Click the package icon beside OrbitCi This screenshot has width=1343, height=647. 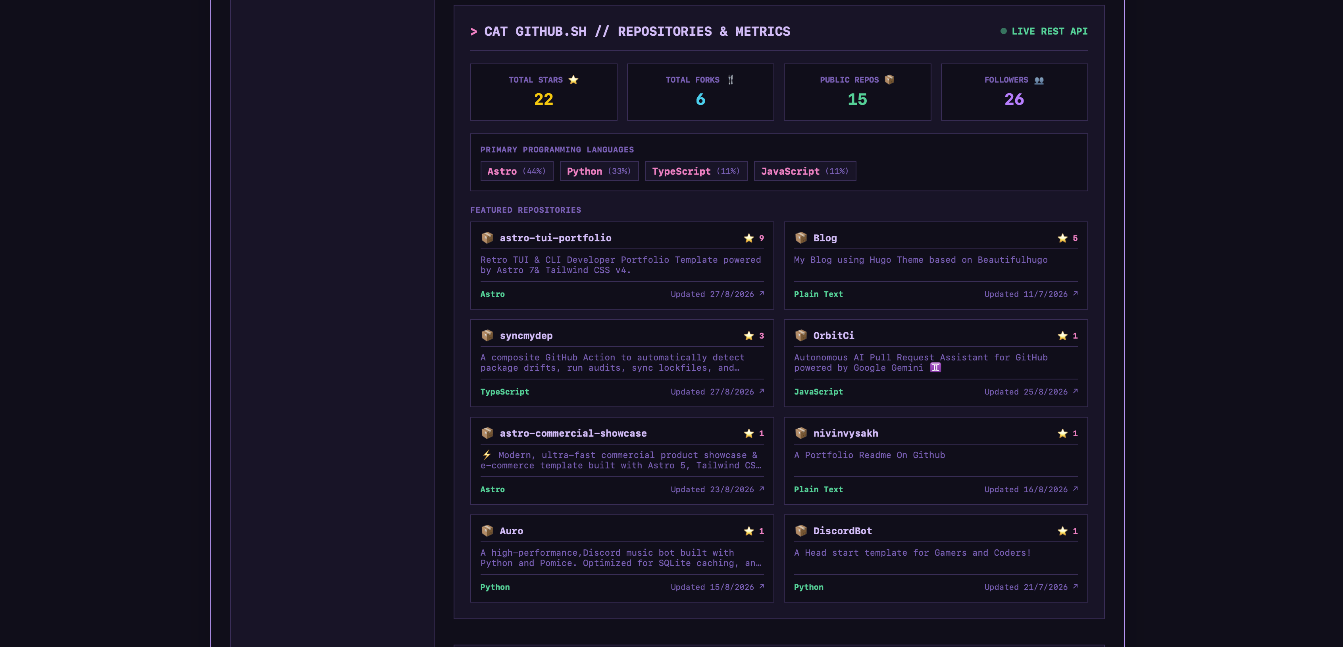801,335
